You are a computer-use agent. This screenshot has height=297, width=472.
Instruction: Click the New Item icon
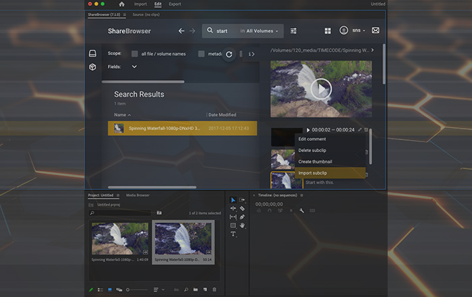(x=205, y=290)
